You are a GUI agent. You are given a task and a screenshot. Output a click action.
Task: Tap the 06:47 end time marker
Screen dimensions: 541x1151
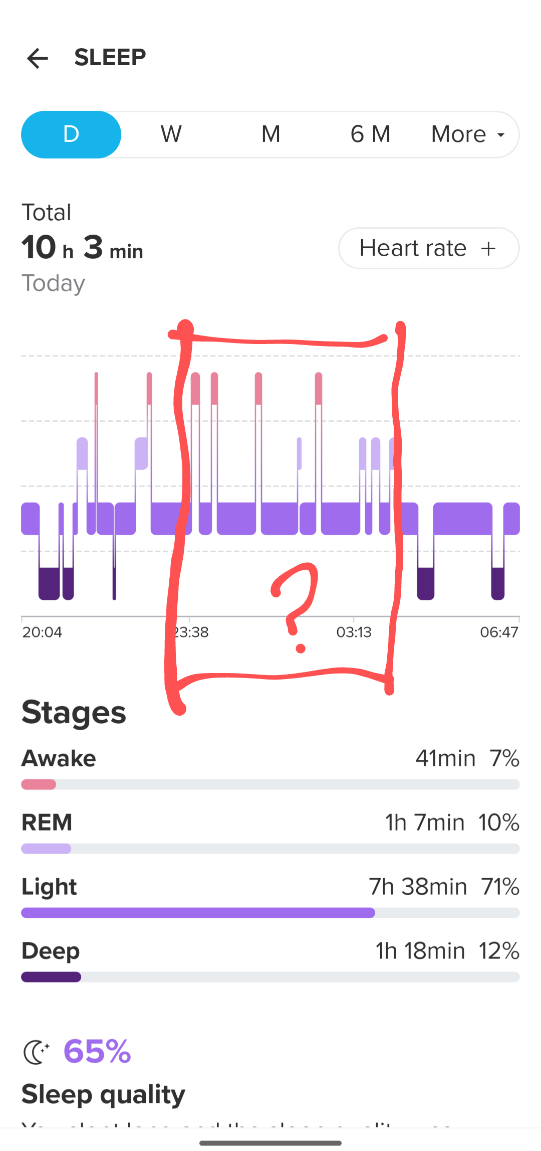(499, 632)
